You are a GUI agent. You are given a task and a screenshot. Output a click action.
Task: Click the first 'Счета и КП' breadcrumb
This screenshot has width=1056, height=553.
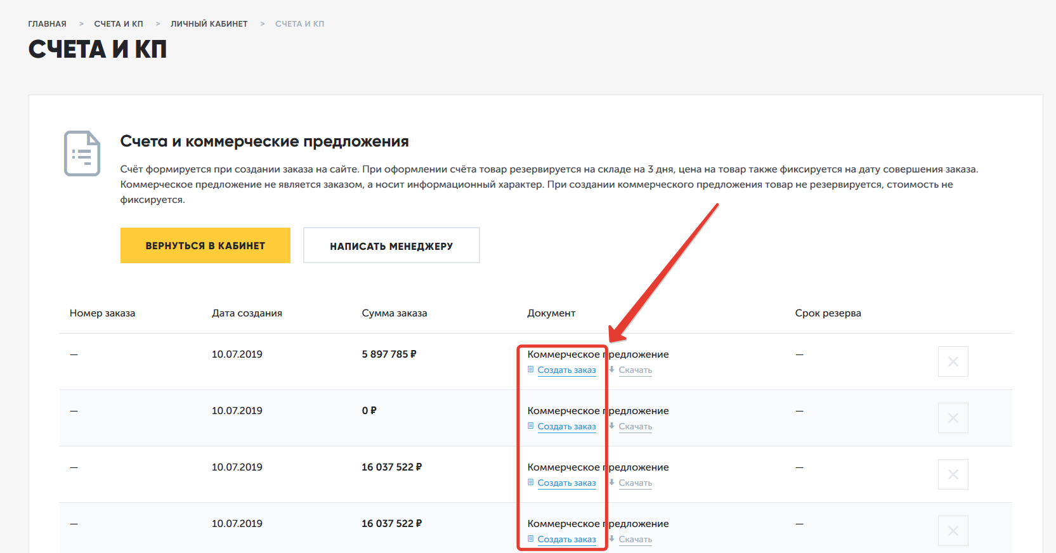click(x=119, y=24)
